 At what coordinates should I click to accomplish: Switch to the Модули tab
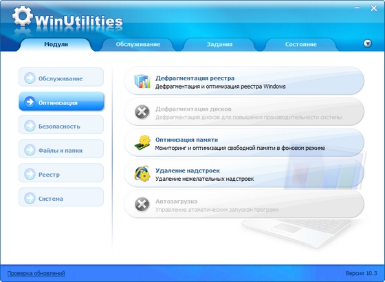(56, 45)
